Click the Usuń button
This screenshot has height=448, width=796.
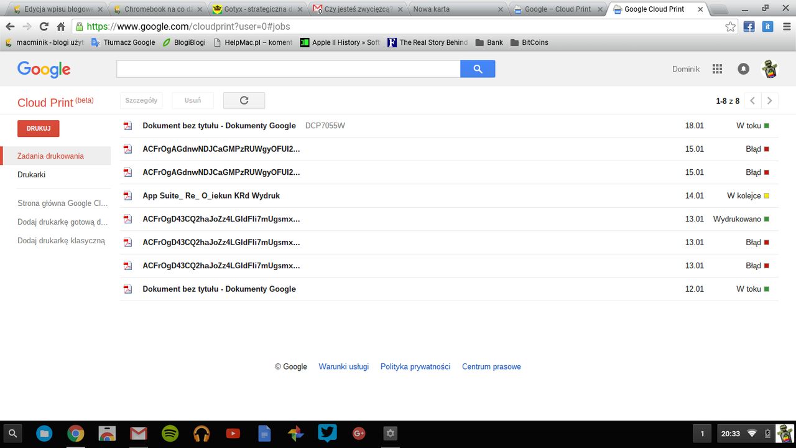(x=193, y=100)
